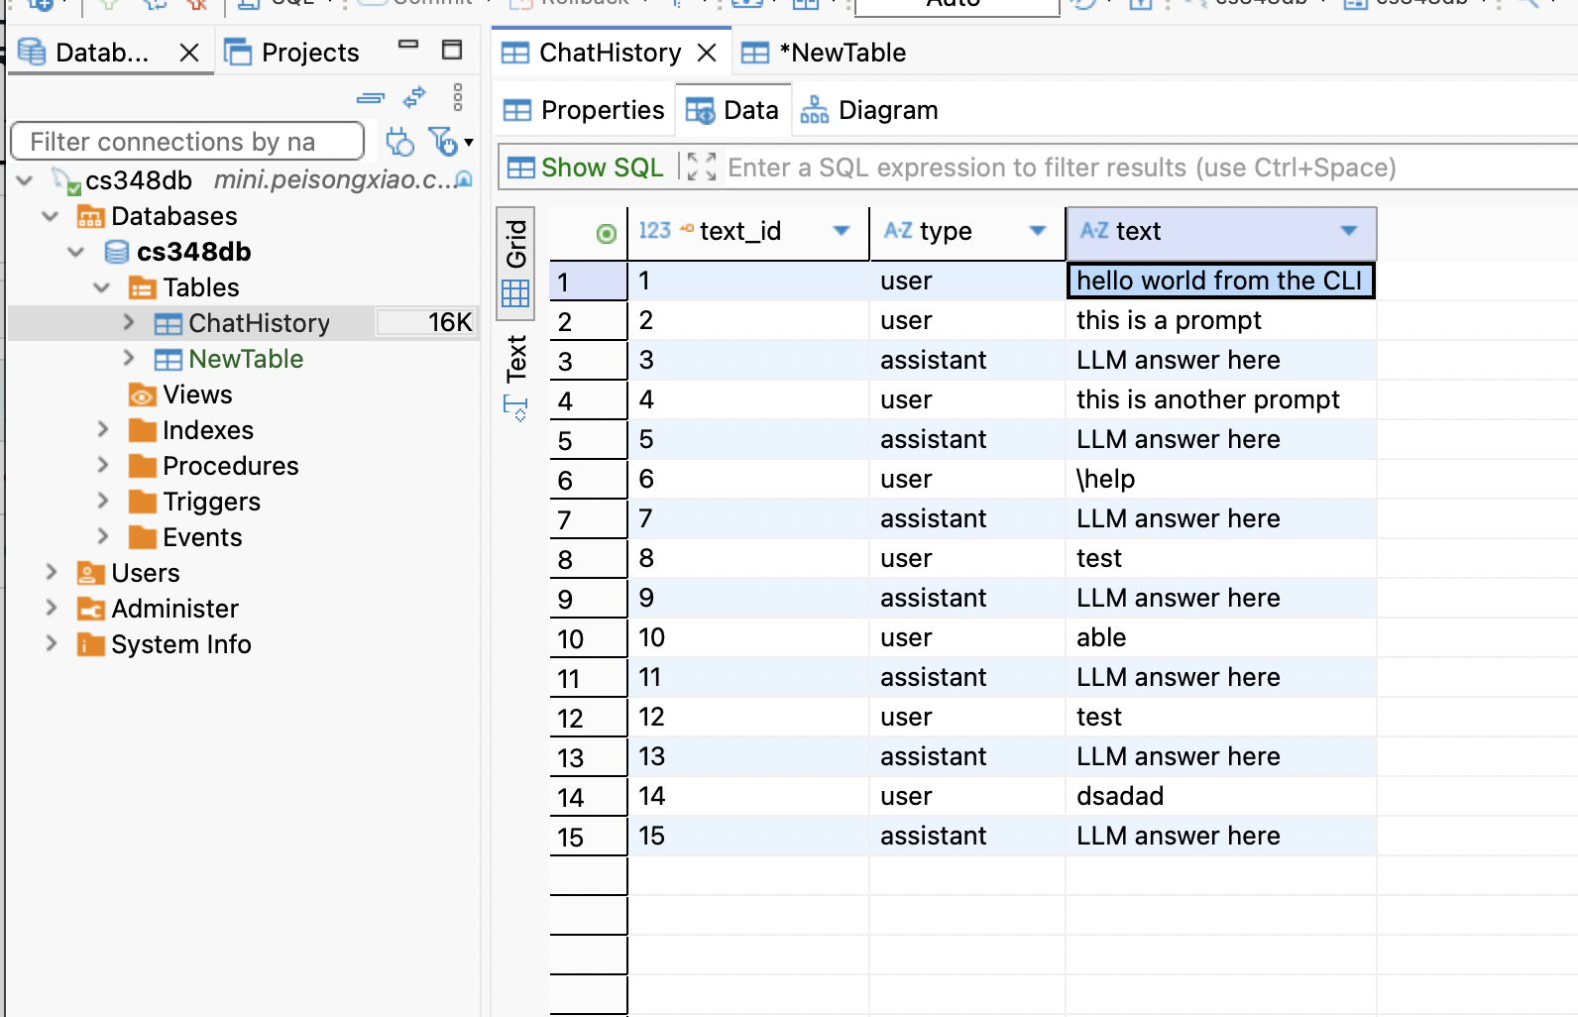Click the green circle icon in grid corner

(606, 233)
